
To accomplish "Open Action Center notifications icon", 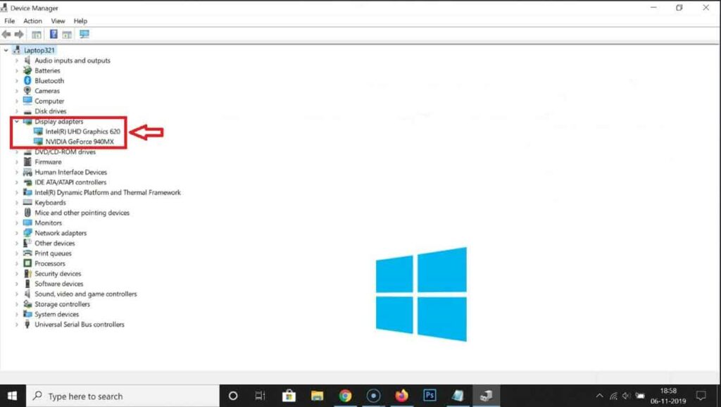I will pyautogui.click(x=701, y=396).
